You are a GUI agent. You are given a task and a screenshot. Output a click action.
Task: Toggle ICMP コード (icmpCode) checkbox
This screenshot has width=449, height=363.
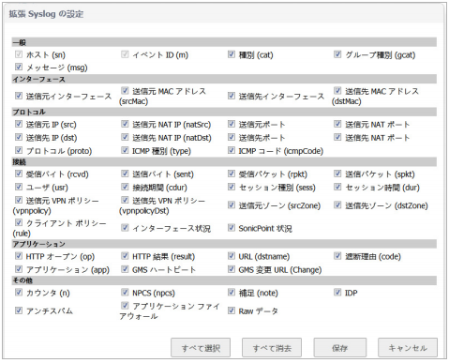point(232,150)
